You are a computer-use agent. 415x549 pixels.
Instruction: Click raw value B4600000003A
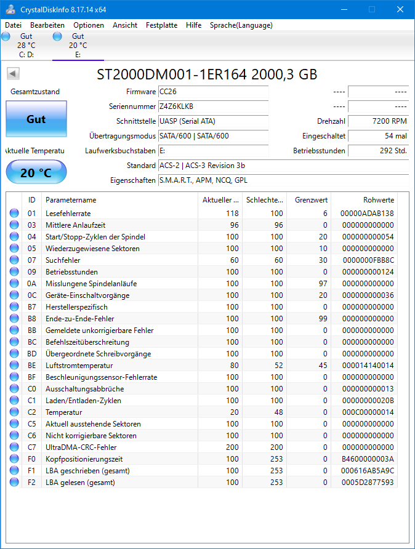click(x=368, y=459)
